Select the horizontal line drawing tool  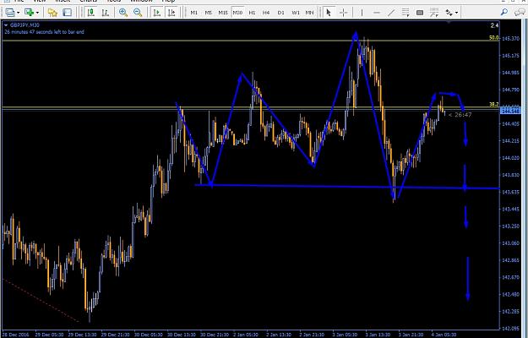[377, 13]
